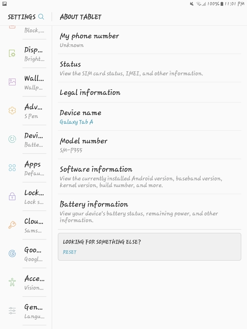Tap the battery indicator in status bar
The width and height of the screenshot is (247, 329).
click(222, 4)
